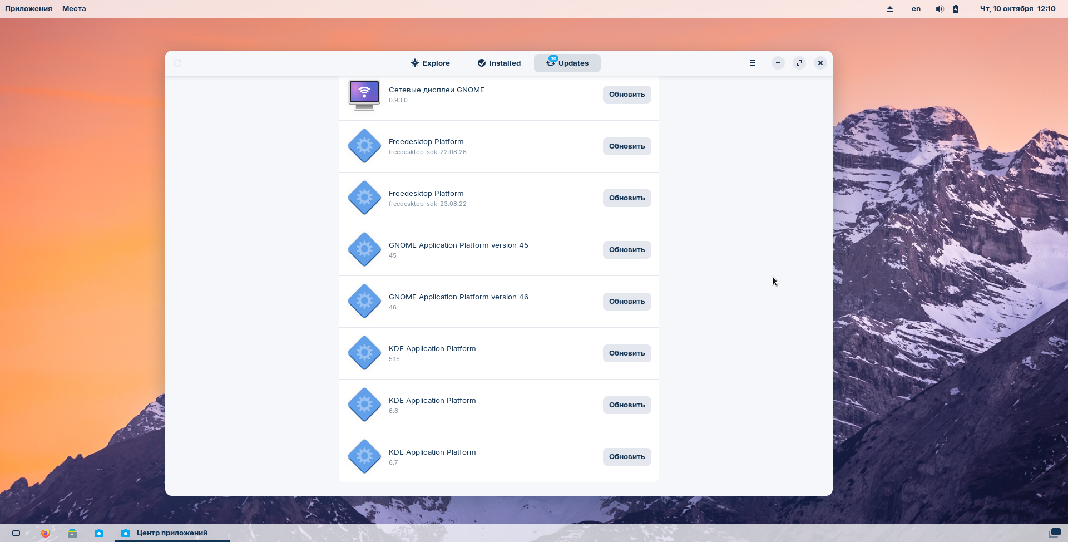
Task: Click the battery status icon
Action: (956, 9)
